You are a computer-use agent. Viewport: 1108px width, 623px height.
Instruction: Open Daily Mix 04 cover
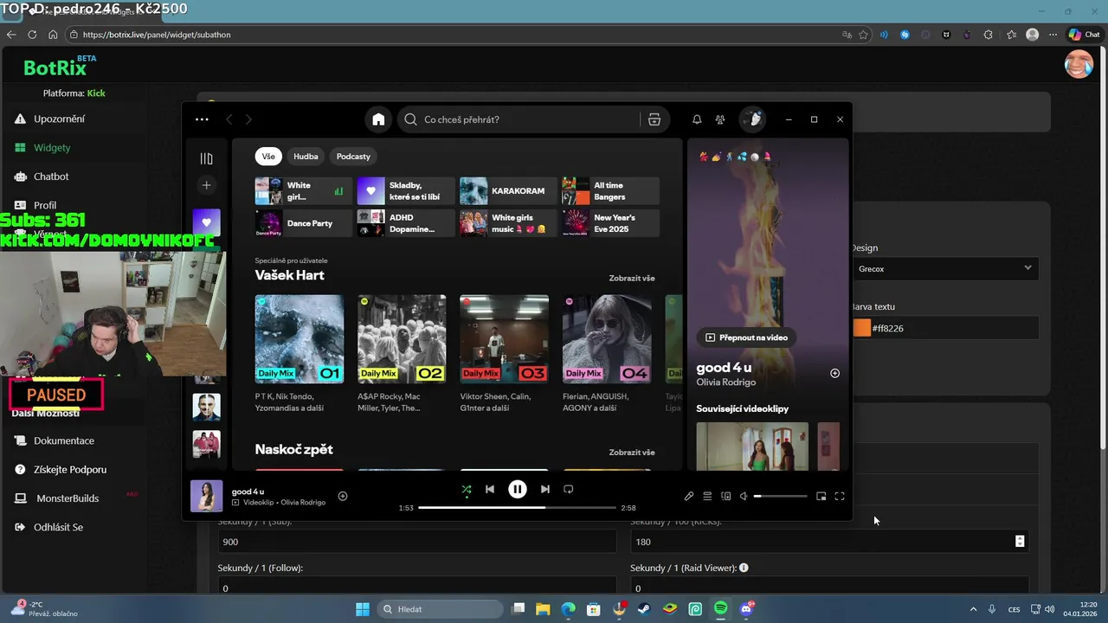[607, 339]
